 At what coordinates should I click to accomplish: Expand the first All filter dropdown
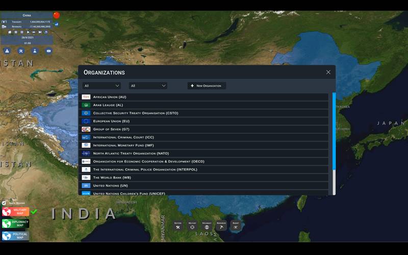point(102,86)
